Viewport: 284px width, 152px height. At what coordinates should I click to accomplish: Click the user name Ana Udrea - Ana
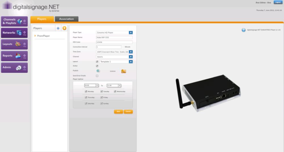[263, 3]
